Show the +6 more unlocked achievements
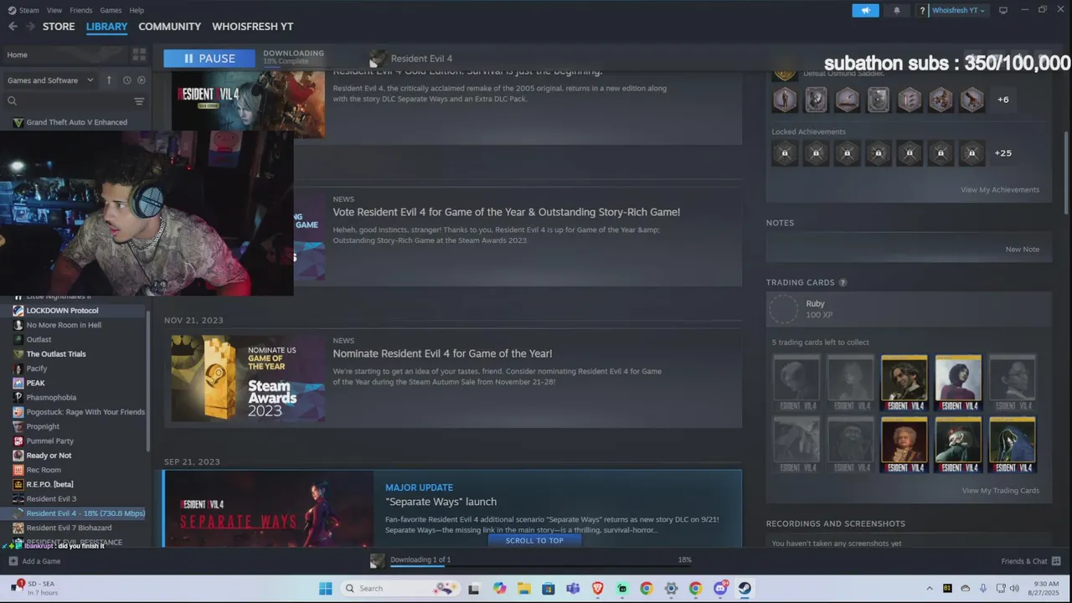Screen dimensions: 1072x603 pyautogui.click(x=1002, y=100)
